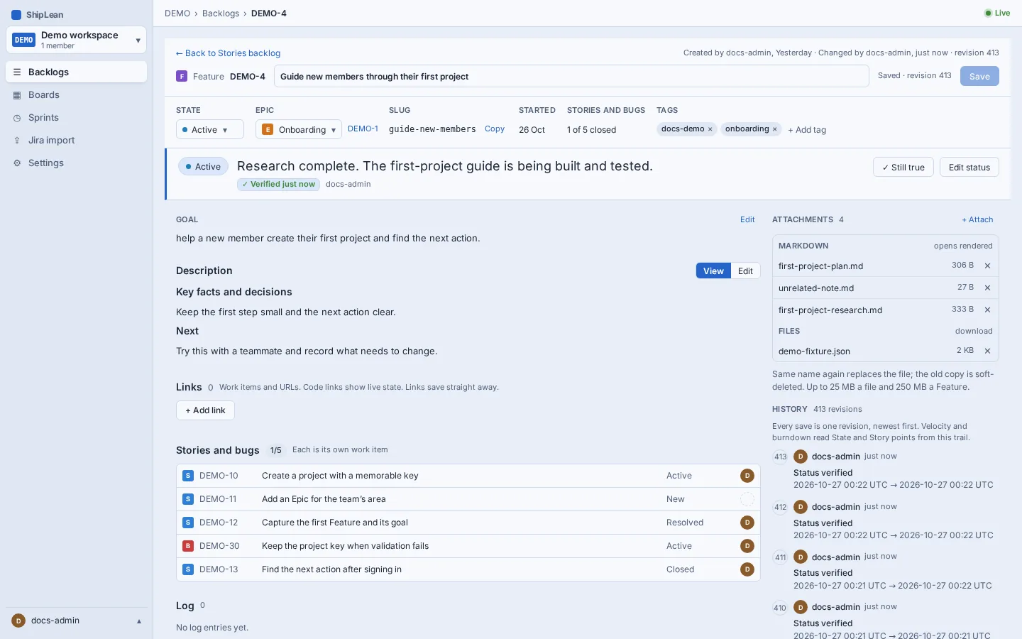Open the Demo workspace switcher dropdown

tap(76, 40)
